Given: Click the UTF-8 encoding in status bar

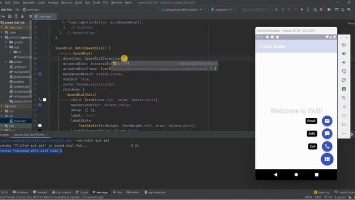Looking at the screenshot, I should coord(328,197).
